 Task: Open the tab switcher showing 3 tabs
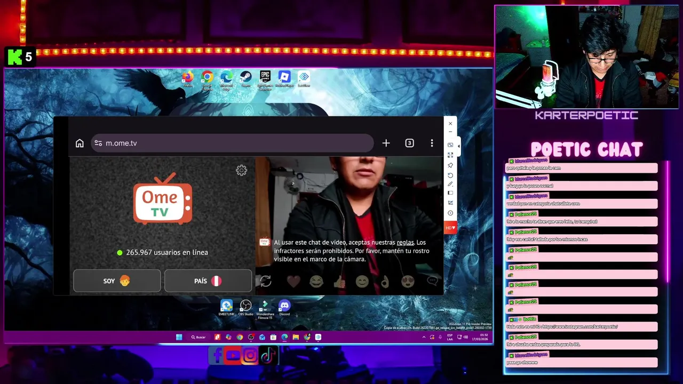click(x=409, y=143)
